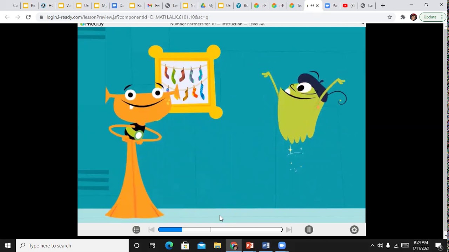Viewport: 449px width, 252px height.
Task: Switch to the Te tab
Action: tap(295, 6)
